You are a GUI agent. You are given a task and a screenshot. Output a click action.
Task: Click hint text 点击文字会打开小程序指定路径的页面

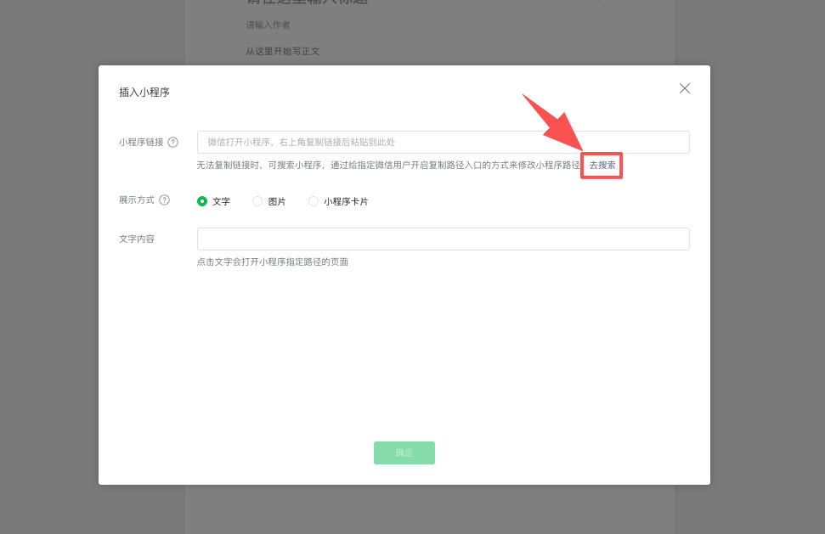click(x=272, y=261)
